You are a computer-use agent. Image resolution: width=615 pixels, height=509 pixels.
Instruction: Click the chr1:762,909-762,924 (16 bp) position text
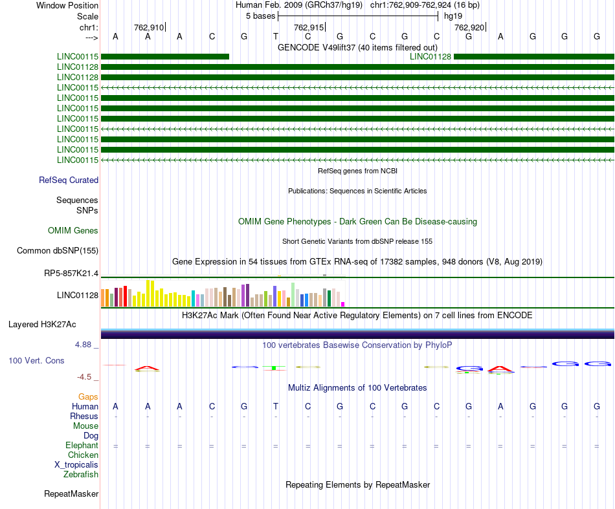[x=425, y=5]
